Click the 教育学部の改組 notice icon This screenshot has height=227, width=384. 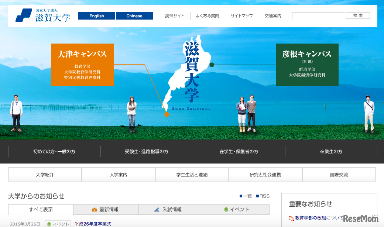pyautogui.click(x=291, y=218)
